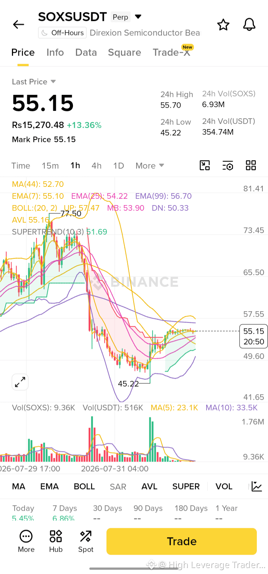Tap the Vol(USDT): 516K label
Screen dimensions: 268x574
(113, 408)
